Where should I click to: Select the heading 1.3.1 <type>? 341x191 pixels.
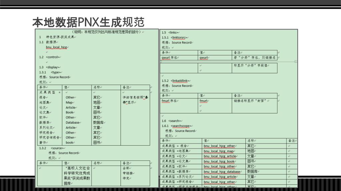click(50, 72)
